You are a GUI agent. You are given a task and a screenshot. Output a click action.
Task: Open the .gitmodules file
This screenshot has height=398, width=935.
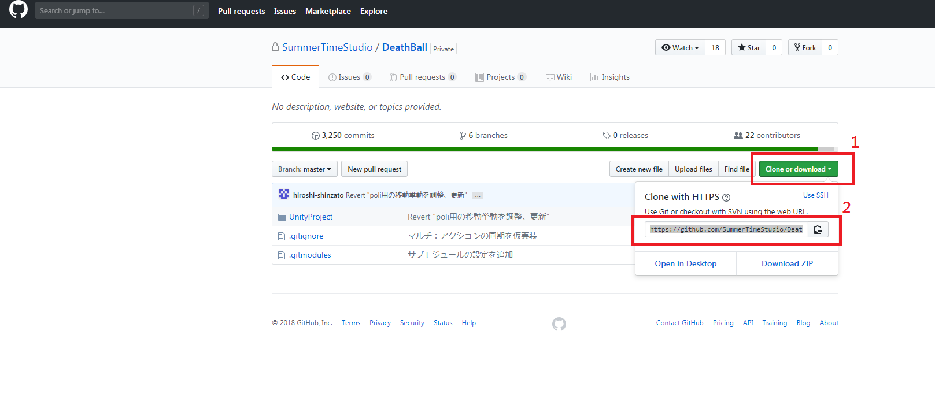(310, 255)
